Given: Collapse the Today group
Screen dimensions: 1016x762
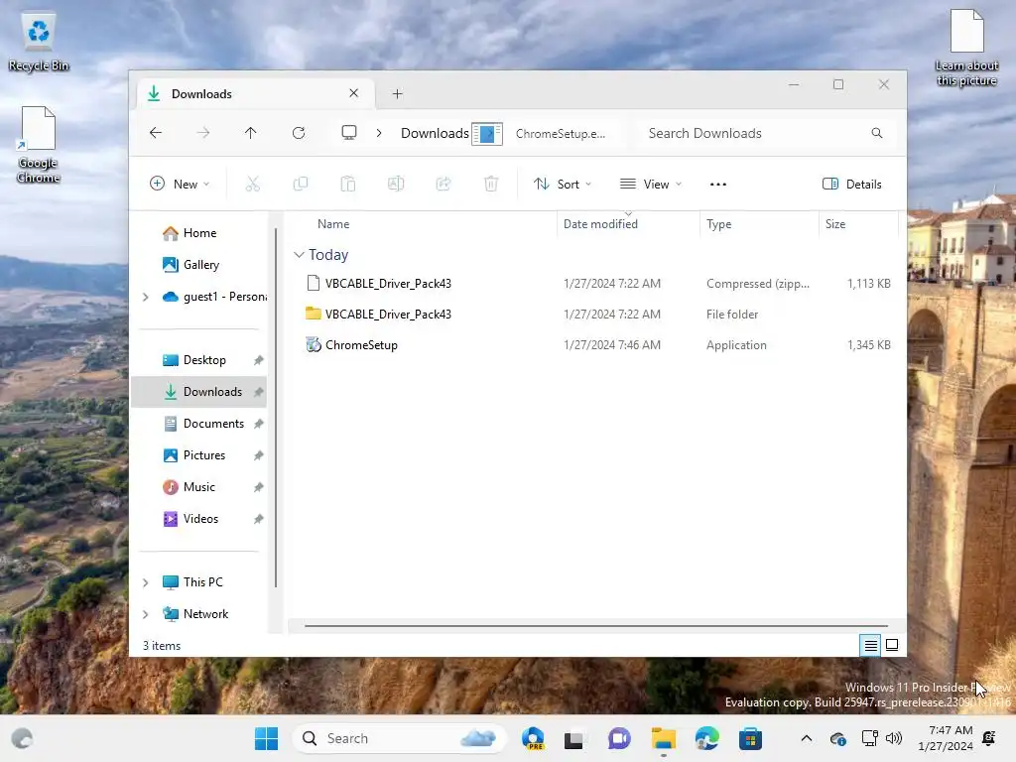Looking at the screenshot, I should pyautogui.click(x=299, y=255).
